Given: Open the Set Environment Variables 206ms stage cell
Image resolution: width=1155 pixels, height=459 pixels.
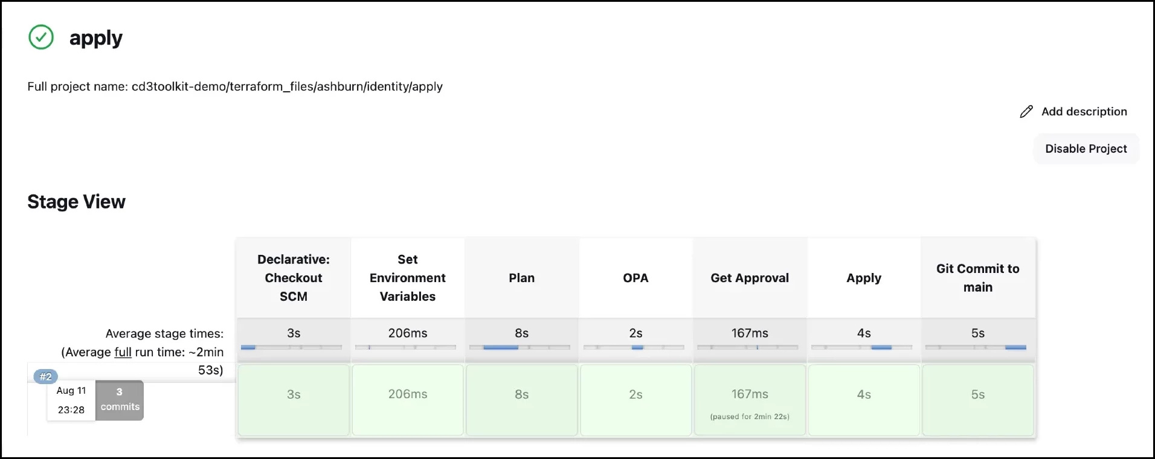Looking at the screenshot, I should click(408, 399).
